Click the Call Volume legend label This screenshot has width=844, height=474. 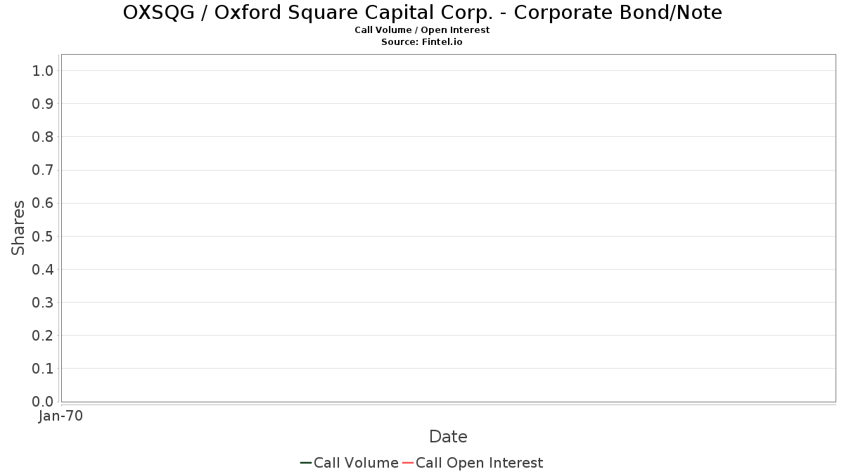[x=356, y=463]
